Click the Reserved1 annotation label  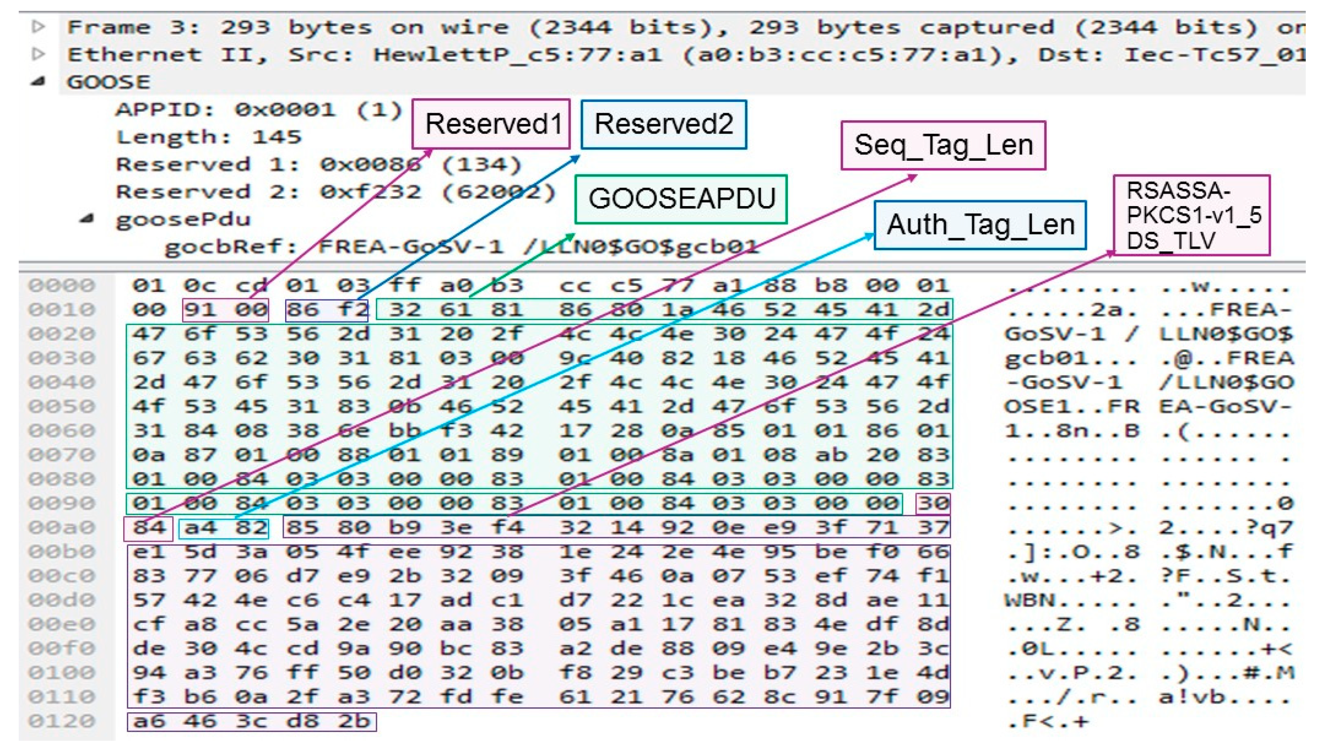click(491, 124)
